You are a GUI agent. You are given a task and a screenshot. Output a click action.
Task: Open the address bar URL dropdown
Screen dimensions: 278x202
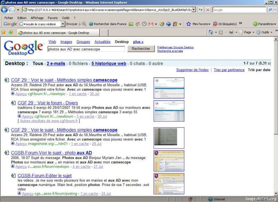(194, 10)
